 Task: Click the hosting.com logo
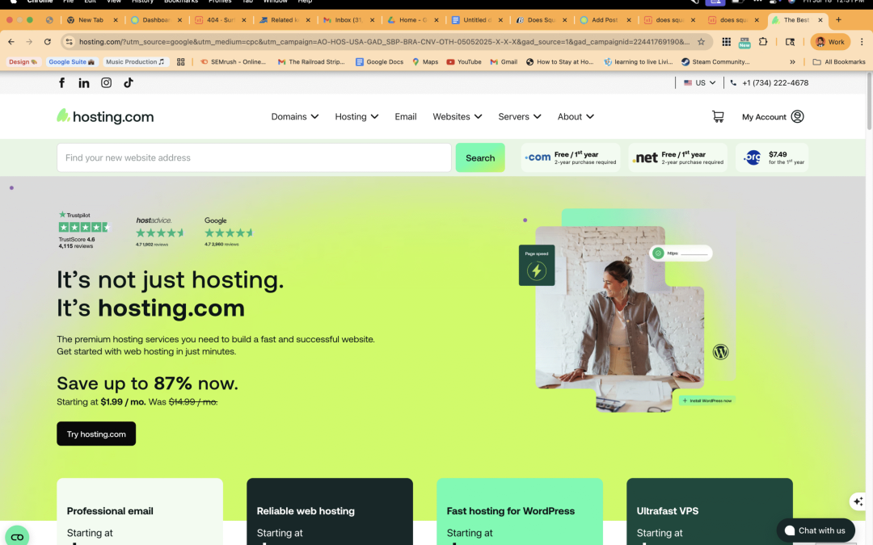coord(104,116)
